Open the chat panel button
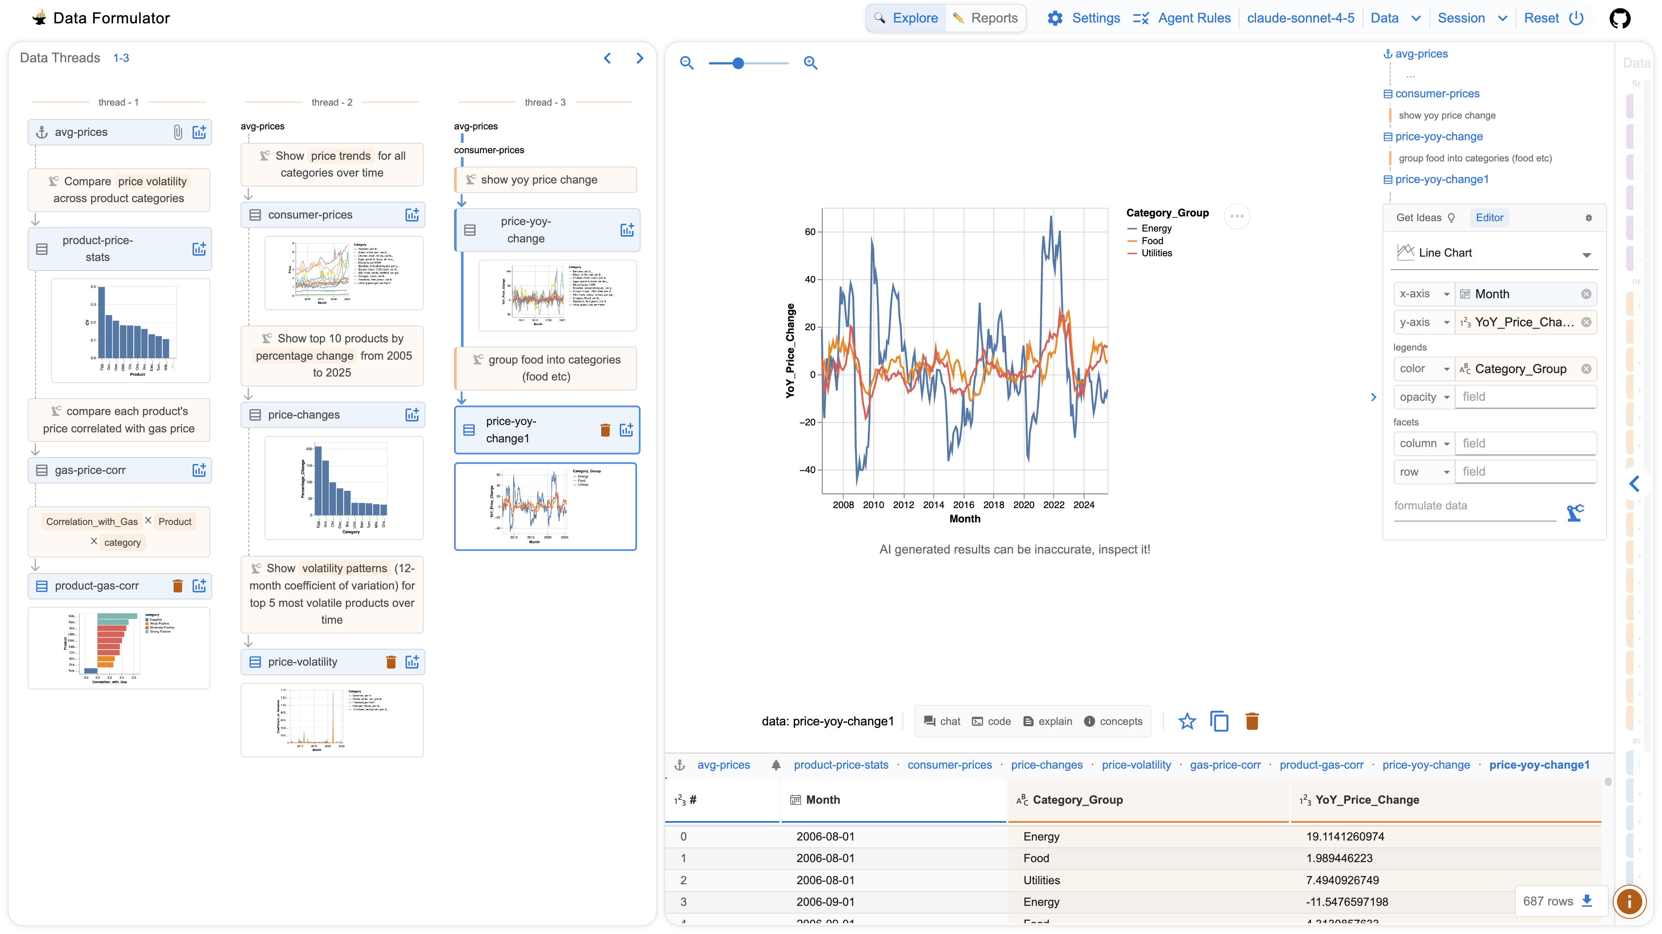Viewport: 1662px width, 934px height. click(942, 721)
